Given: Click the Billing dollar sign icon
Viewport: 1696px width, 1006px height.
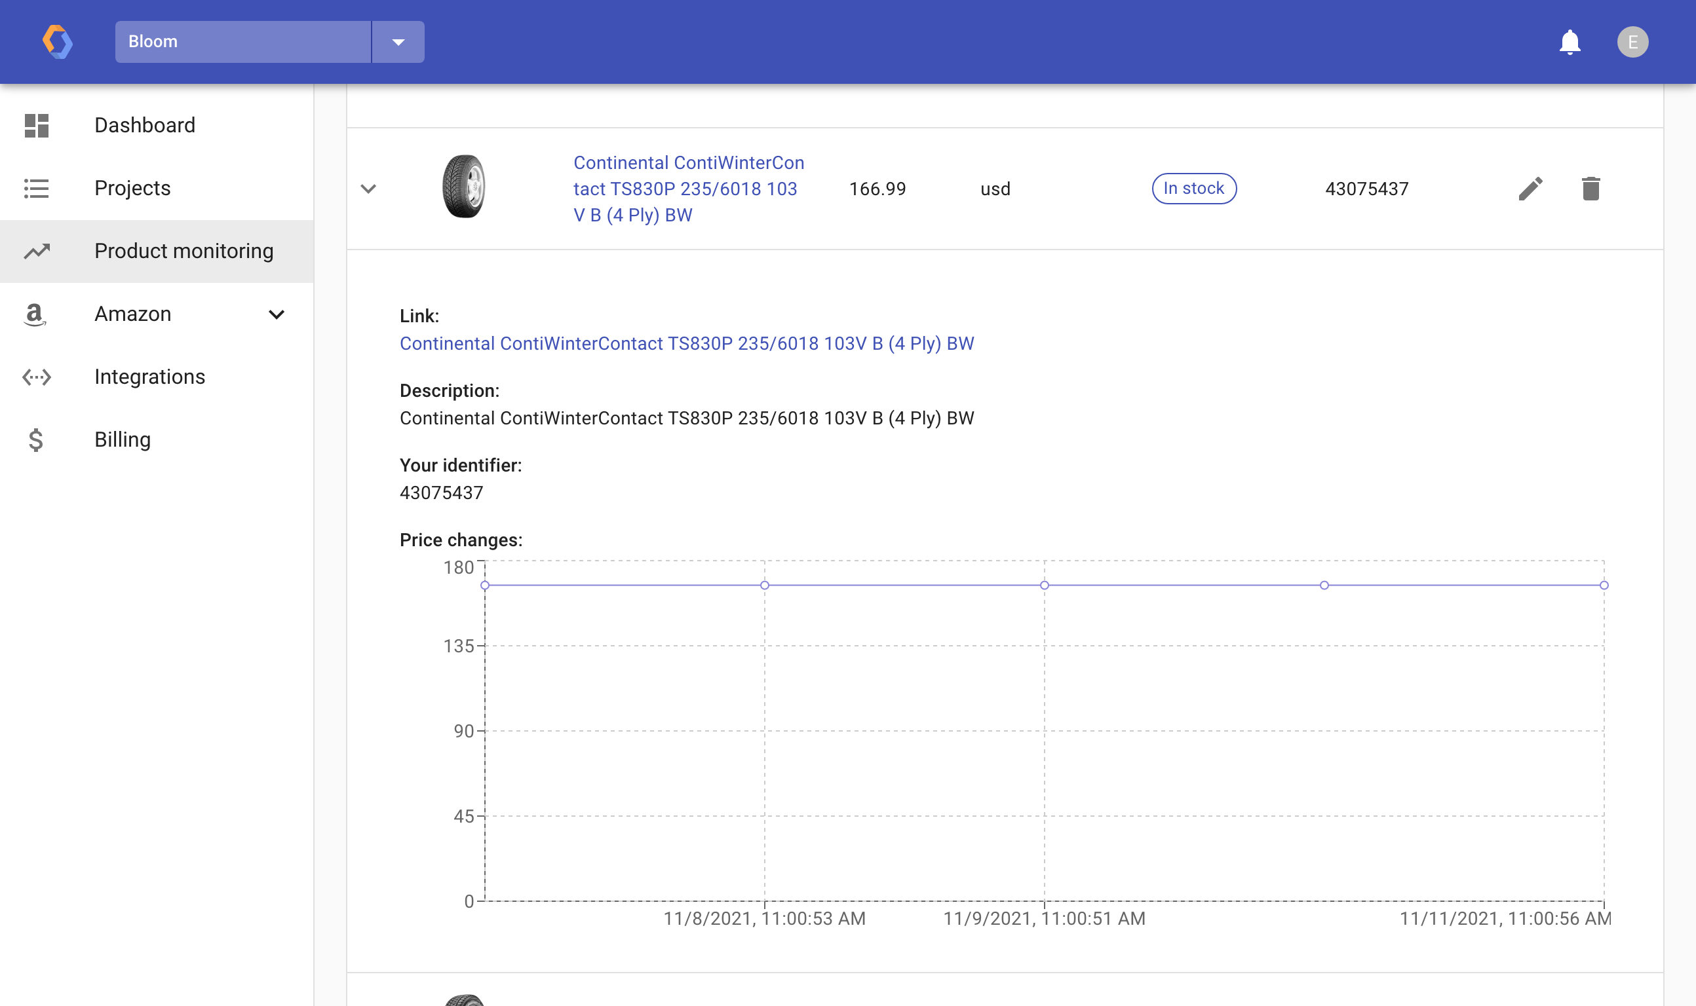Looking at the screenshot, I should pyautogui.click(x=36, y=440).
